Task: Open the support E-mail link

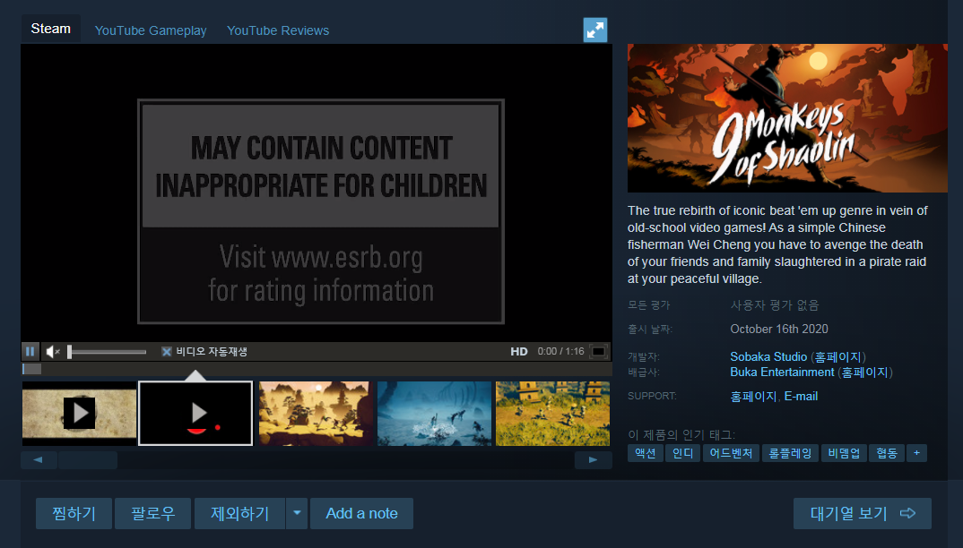Action: click(x=801, y=397)
